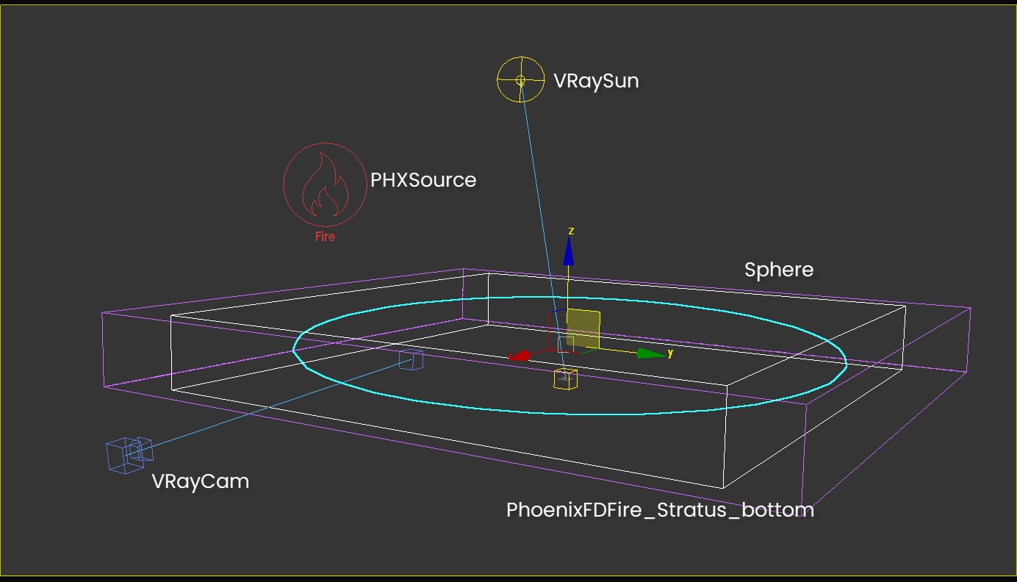Screen dimensions: 1017x582
Task: Click the PhoenixFDFire_Stratus_bottom label
Action: (660, 510)
